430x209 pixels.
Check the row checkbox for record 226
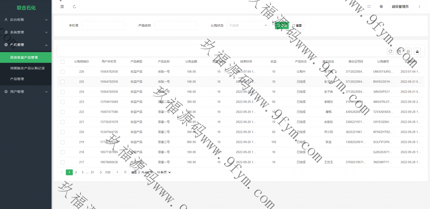point(62,72)
